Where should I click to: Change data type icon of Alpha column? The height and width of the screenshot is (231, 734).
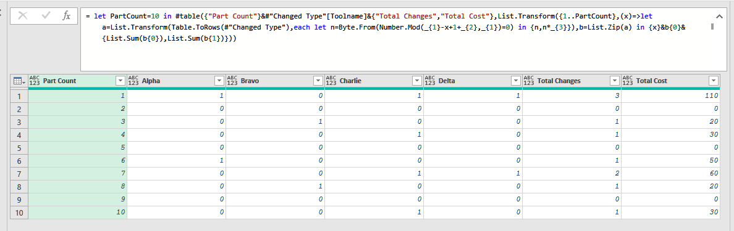(x=134, y=81)
